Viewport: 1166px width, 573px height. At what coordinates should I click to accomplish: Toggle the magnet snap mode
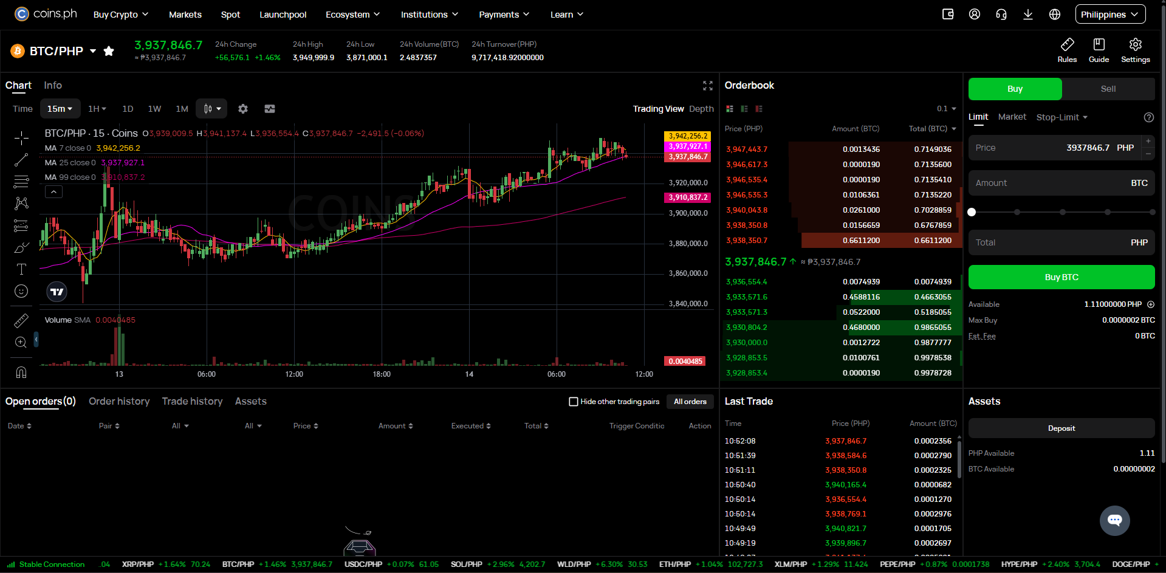(21, 372)
